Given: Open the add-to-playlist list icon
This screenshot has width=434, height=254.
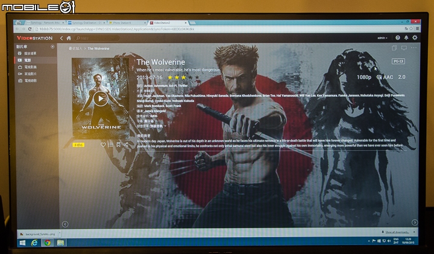Looking at the screenshot, I should coord(111,145).
